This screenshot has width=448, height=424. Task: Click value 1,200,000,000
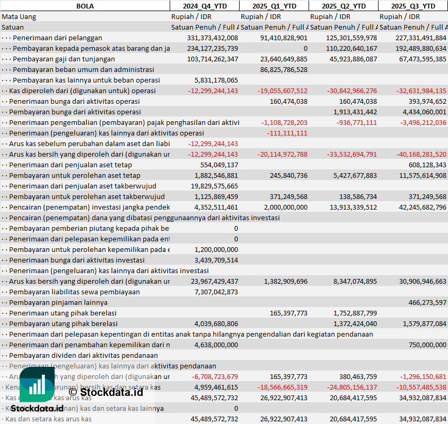[216, 249]
